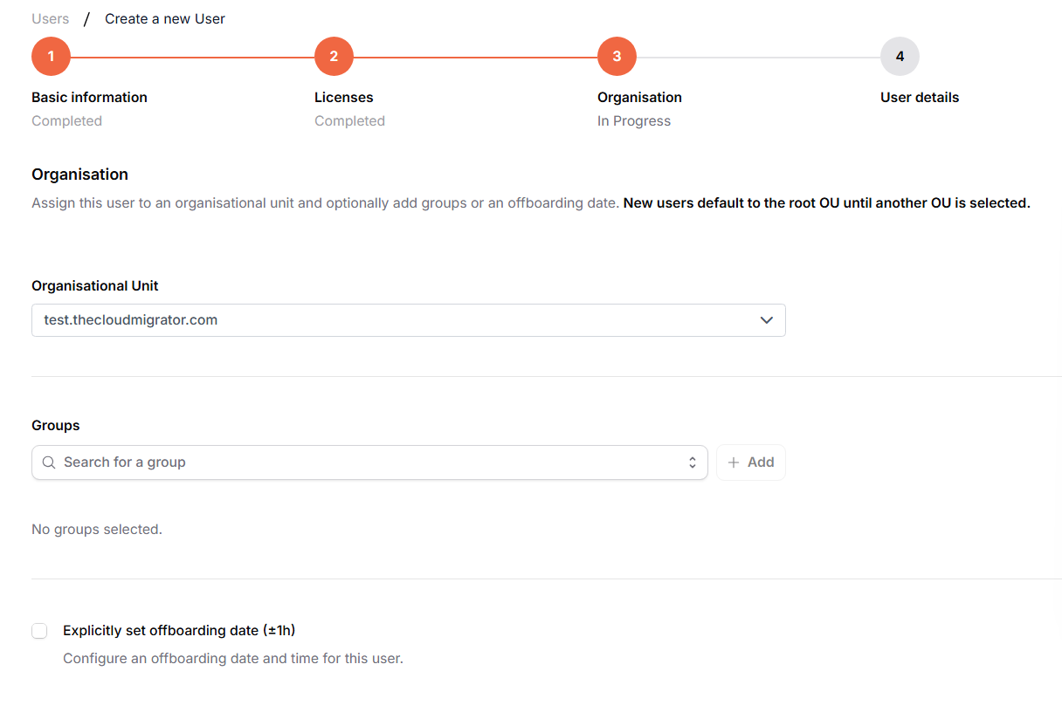Click step 1 circle for Basic information
Image resolution: width=1062 pixels, height=719 pixels.
51,57
